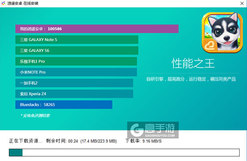Select the 三星 GALAXY S6 bar

tap(77, 50)
